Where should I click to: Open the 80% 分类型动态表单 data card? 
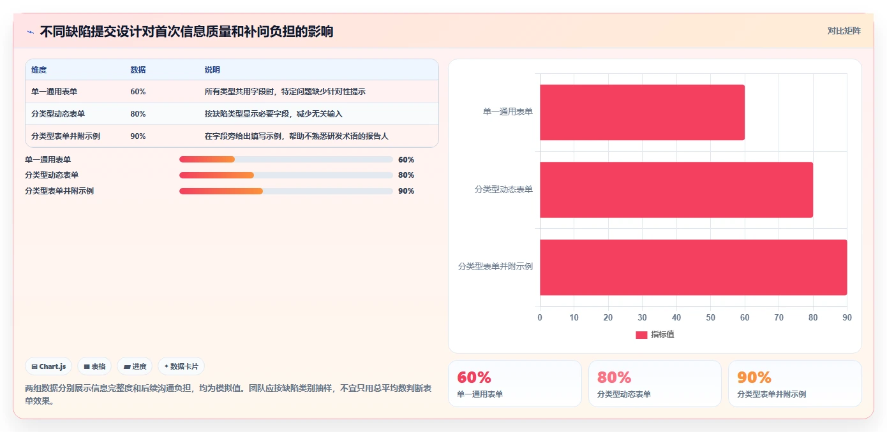[655, 384]
